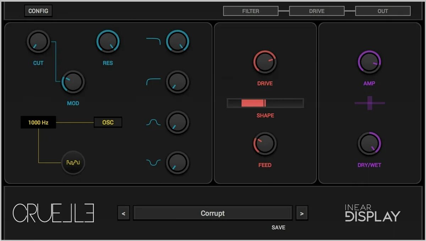Click the notch filter level knob
Viewport: 426px width, 241px height.
[177, 163]
